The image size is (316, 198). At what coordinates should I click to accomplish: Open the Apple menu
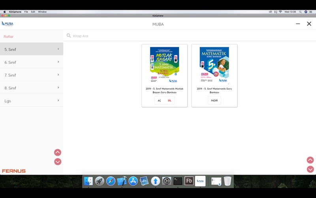[x=4, y=12]
